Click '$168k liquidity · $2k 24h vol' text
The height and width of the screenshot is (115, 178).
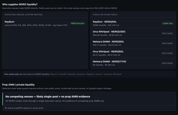click(x=106, y=25)
